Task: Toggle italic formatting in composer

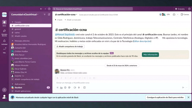Action: coord(62,78)
